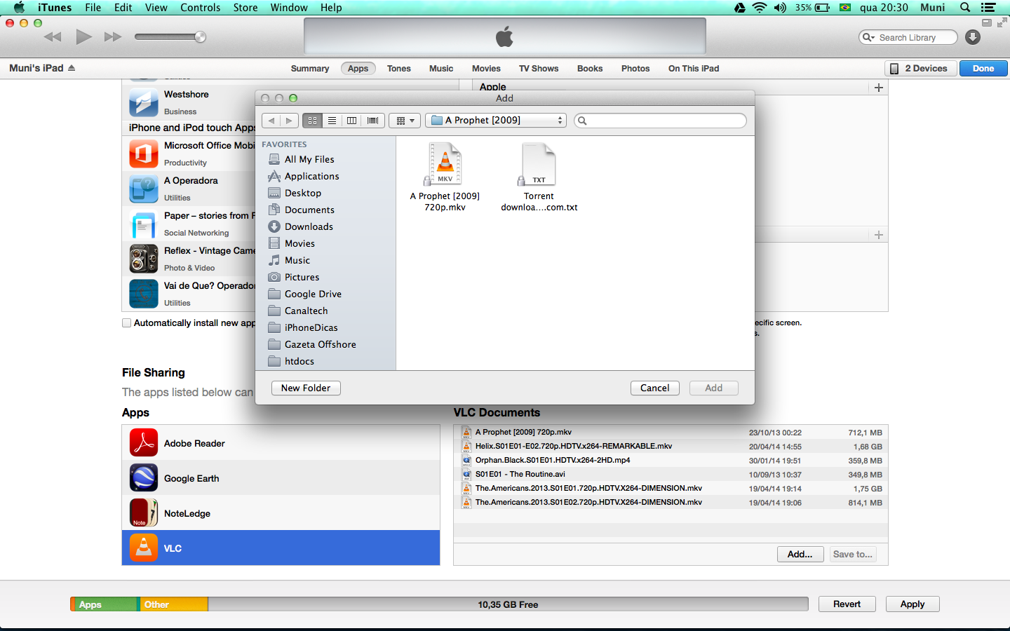Image resolution: width=1010 pixels, height=631 pixels.
Task: Open Spotlight search in menu bar
Action: pyautogui.click(x=965, y=8)
